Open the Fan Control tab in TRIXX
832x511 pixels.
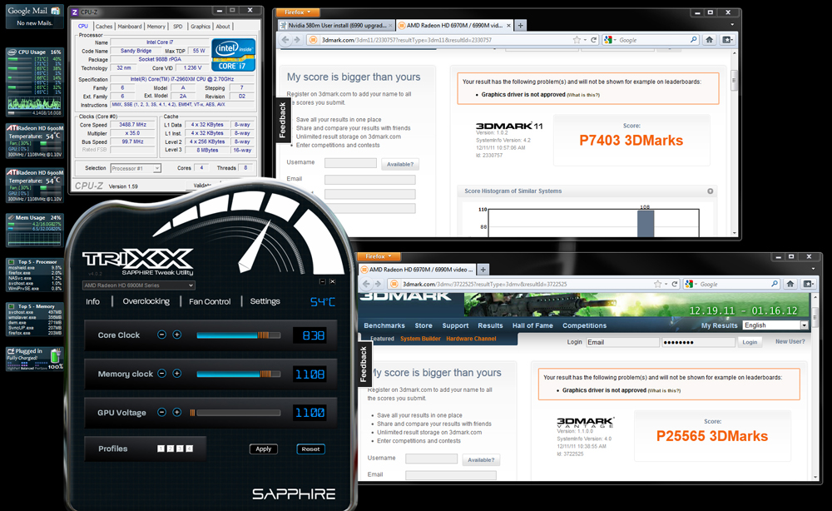pos(210,301)
